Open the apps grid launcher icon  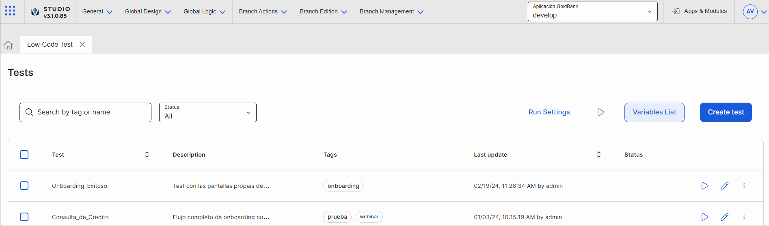[10, 11]
